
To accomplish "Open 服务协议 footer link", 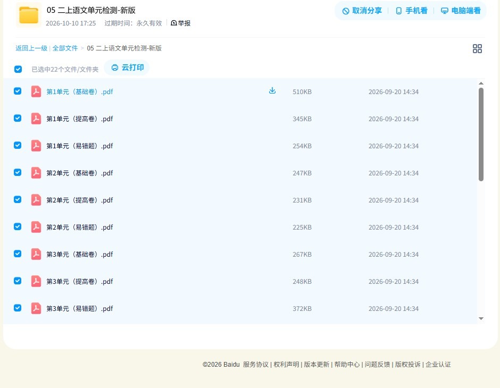I will coord(256,365).
